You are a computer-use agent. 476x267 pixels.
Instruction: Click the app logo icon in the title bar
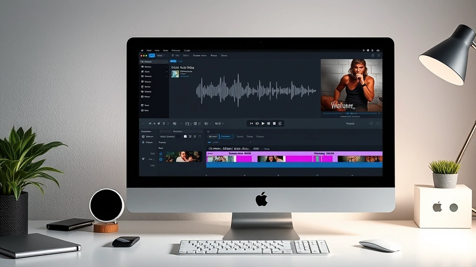(143, 50)
